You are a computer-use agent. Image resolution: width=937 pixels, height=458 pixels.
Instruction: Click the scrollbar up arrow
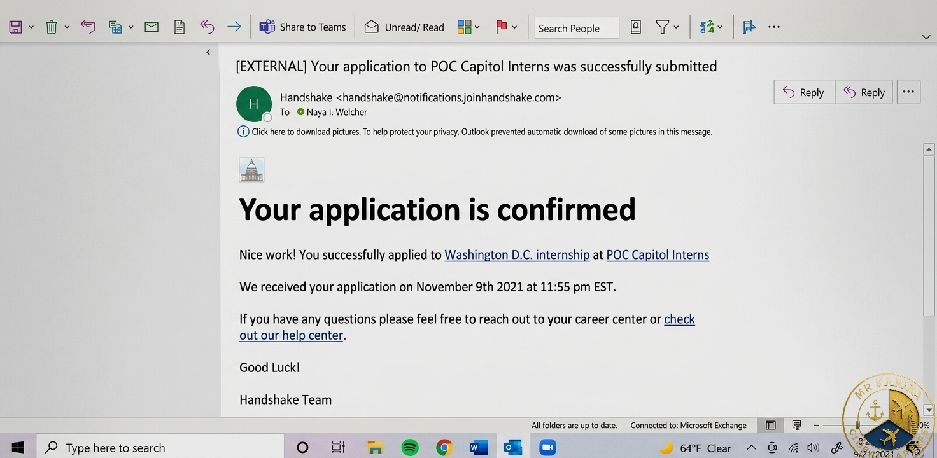(x=929, y=149)
